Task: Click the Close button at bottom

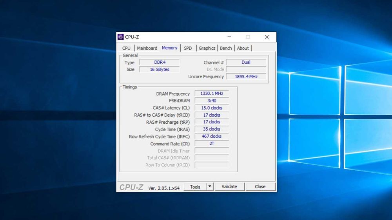Action: point(260,187)
